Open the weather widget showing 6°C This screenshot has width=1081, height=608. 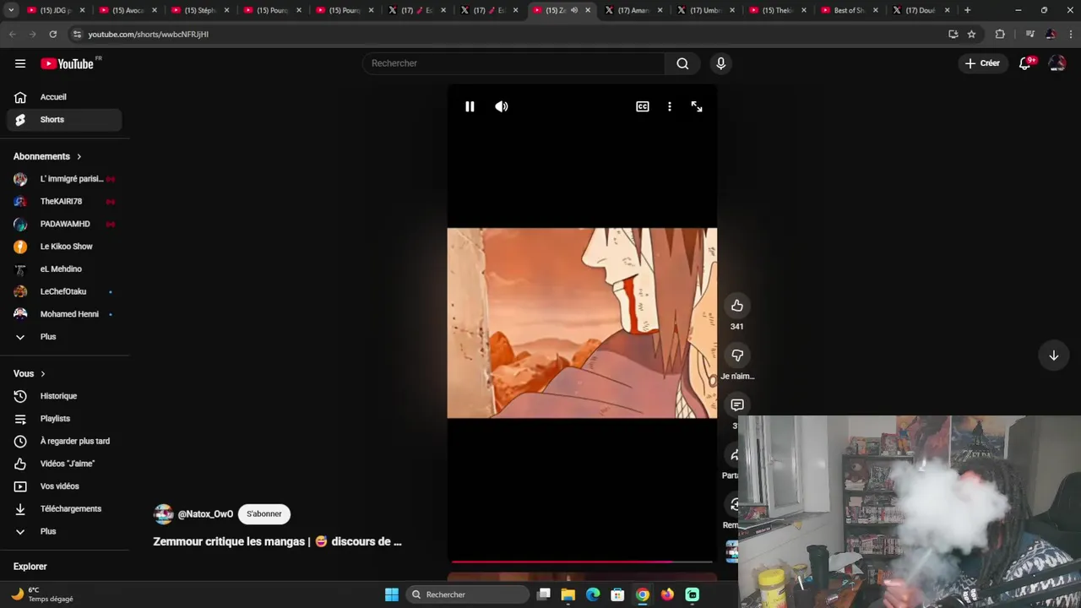tap(42, 594)
